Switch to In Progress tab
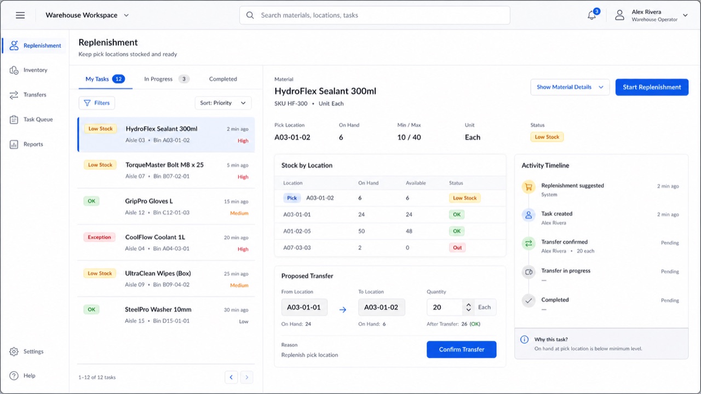This screenshot has height=394, width=701. pos(166,79)
